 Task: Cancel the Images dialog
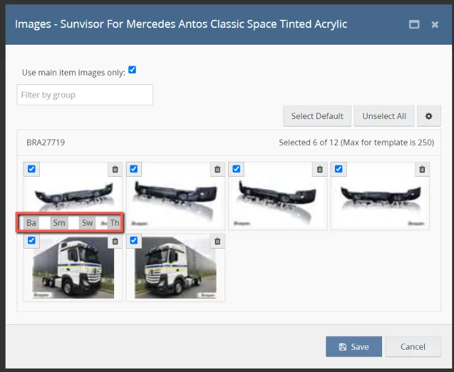(x=413, y=347)
